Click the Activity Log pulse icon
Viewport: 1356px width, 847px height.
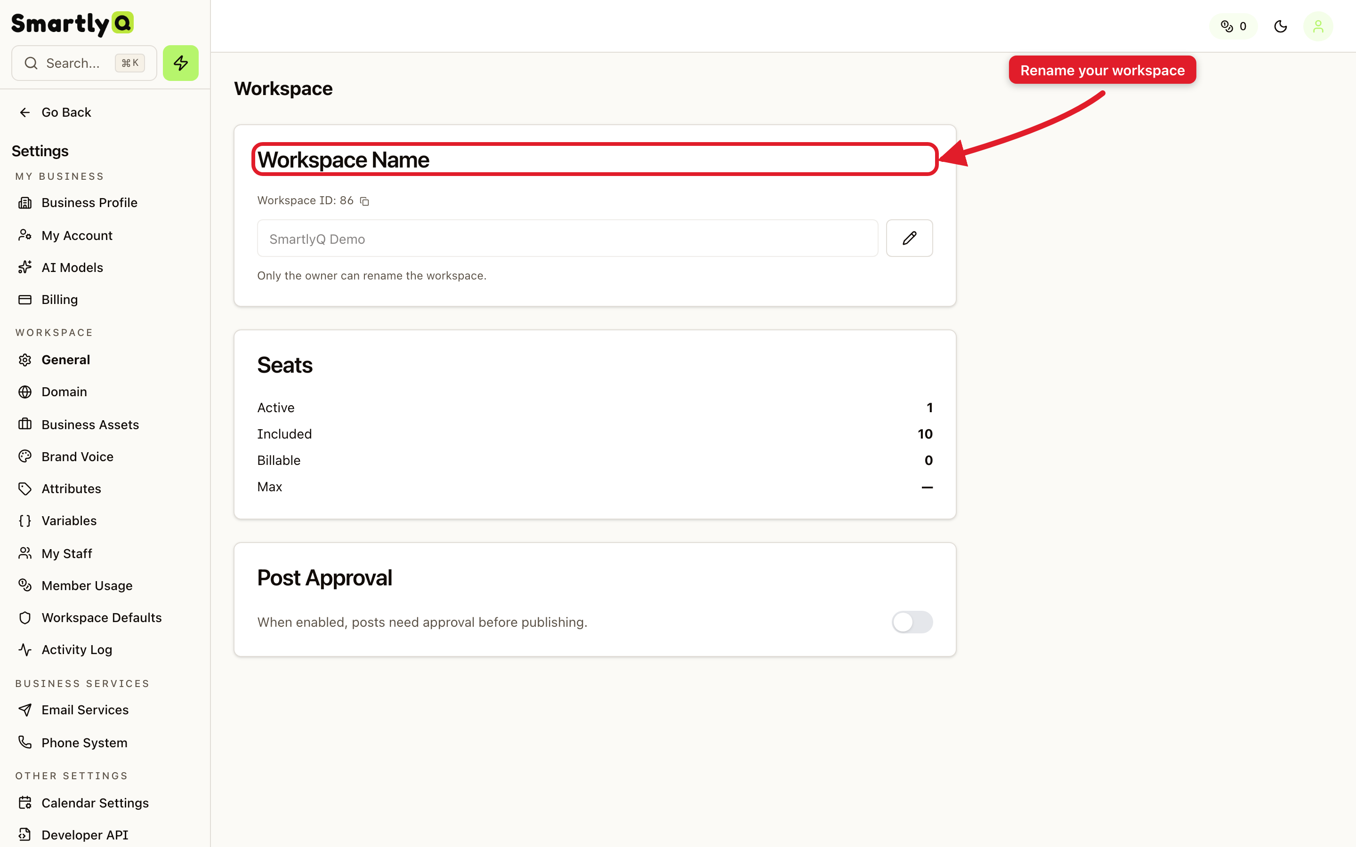tap(24, 649)
